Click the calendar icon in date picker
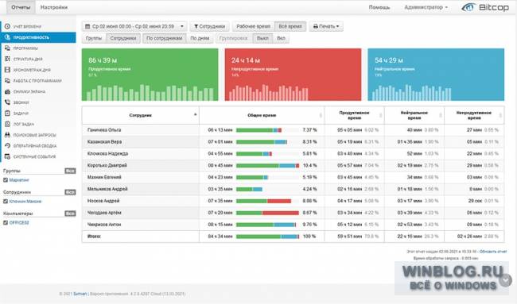 (x=87, y=26)
